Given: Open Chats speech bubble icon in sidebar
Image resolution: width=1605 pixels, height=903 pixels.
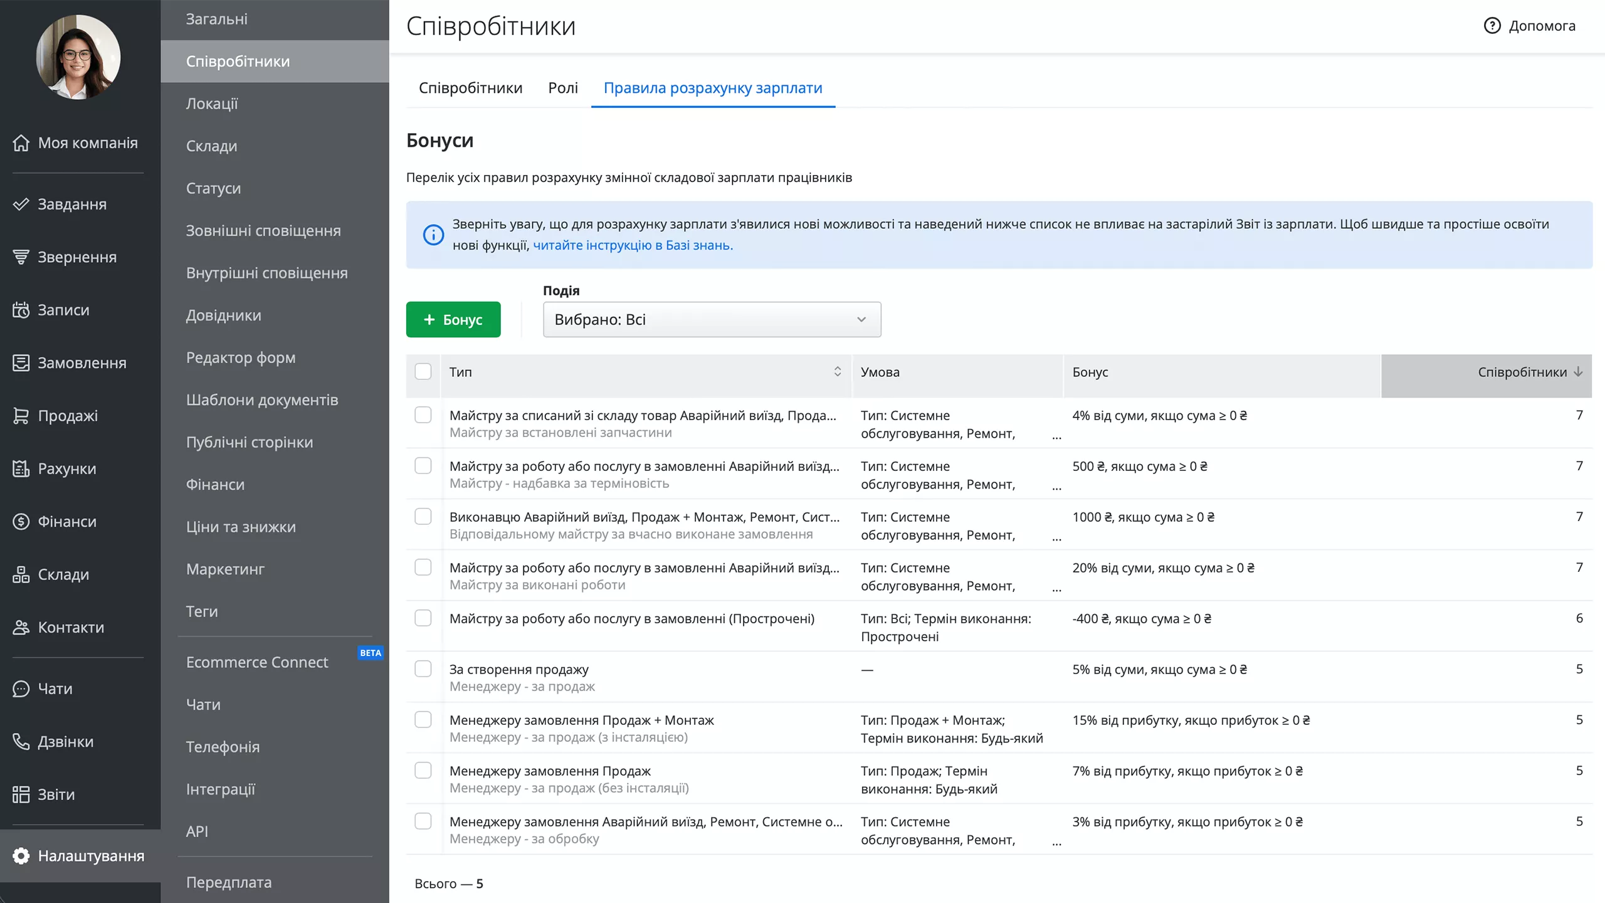Looking at the screenshot, I should [x=21, y=689].
